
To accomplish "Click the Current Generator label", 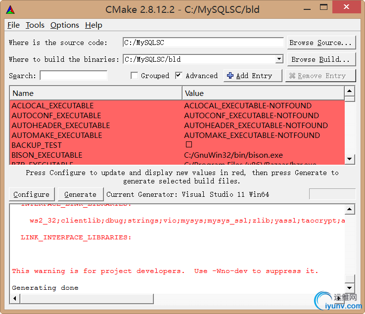I will click(187, 194).
